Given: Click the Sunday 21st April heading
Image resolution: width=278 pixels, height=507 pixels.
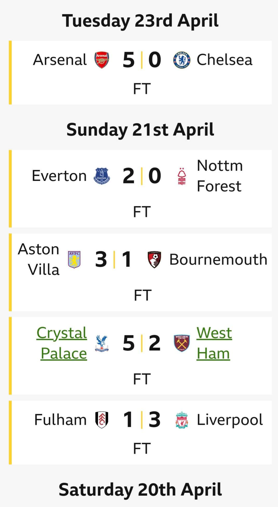Looking at the screenshot, I should (x=140, y=130).
